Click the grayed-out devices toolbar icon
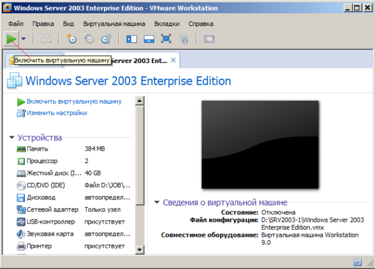Image resolution: width=375 pixels, height=269 pixels. tap(46, 39)
